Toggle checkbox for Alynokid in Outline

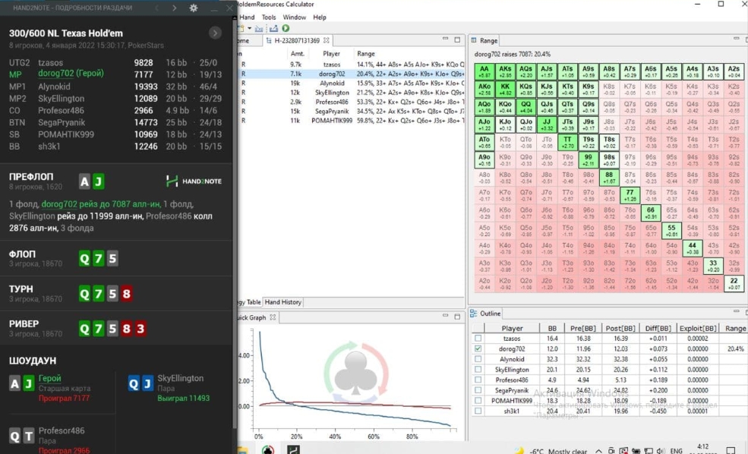tap(478, 359)
